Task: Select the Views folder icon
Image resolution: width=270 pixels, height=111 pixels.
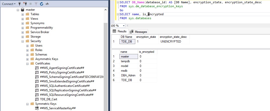Action: pyautogui.click(x=27, y=19)
